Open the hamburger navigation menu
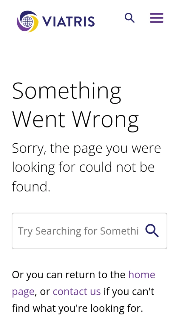179x318 pixels. point(157,18)
